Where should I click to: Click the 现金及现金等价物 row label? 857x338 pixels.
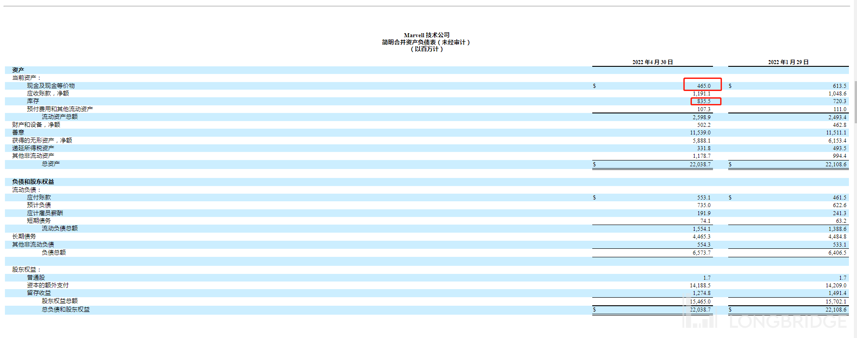point(51,86)
